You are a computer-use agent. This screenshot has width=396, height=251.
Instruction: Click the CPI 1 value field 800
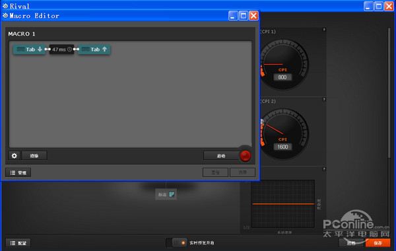[x=282, y=77]
